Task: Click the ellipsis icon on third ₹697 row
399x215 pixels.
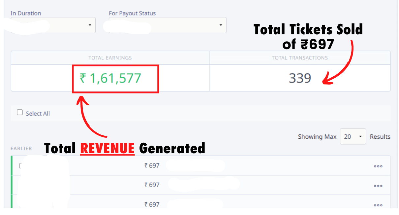Action: pyautogui.click(x=378, y=205)
